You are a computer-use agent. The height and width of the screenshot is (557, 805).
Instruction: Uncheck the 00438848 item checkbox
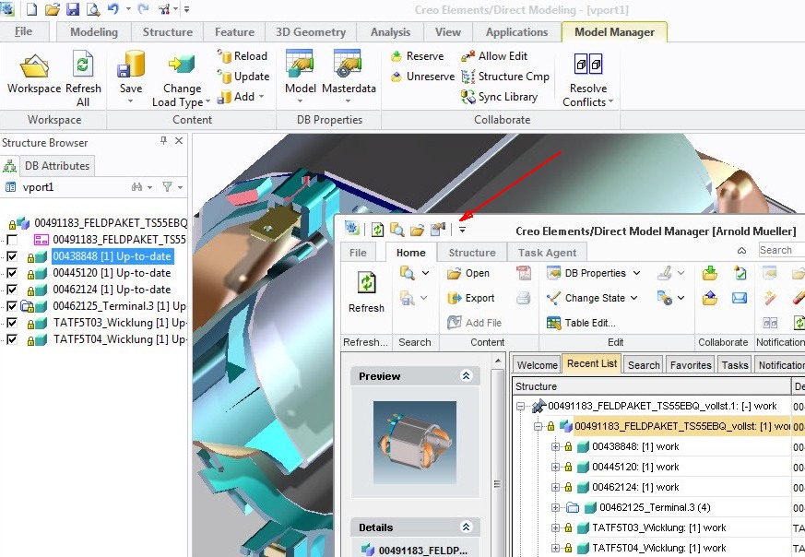11,255
